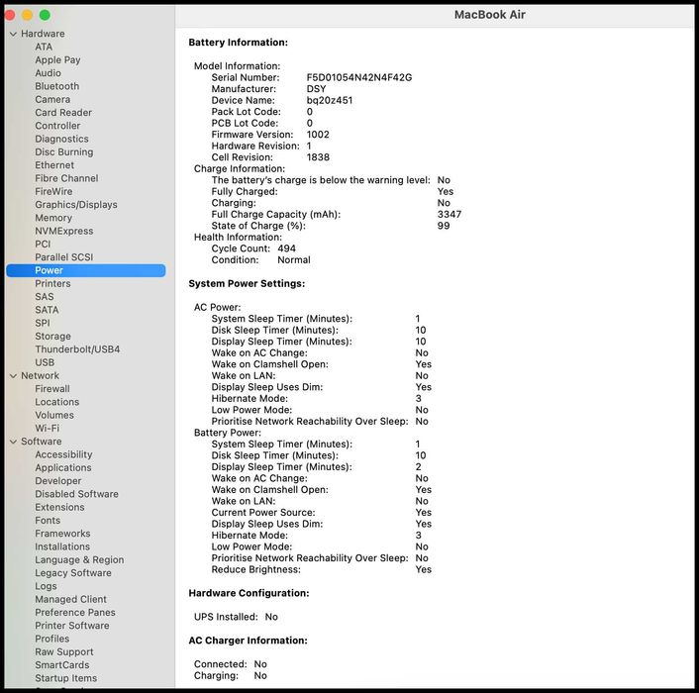699x693 pixels.
Task: Click the yellow minimize window button
Action: [x=27, y=15]
